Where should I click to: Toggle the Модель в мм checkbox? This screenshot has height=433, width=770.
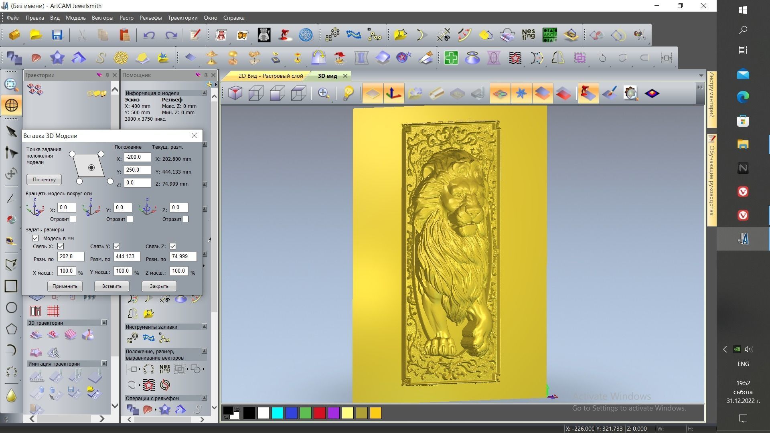(x=35, y=238)
